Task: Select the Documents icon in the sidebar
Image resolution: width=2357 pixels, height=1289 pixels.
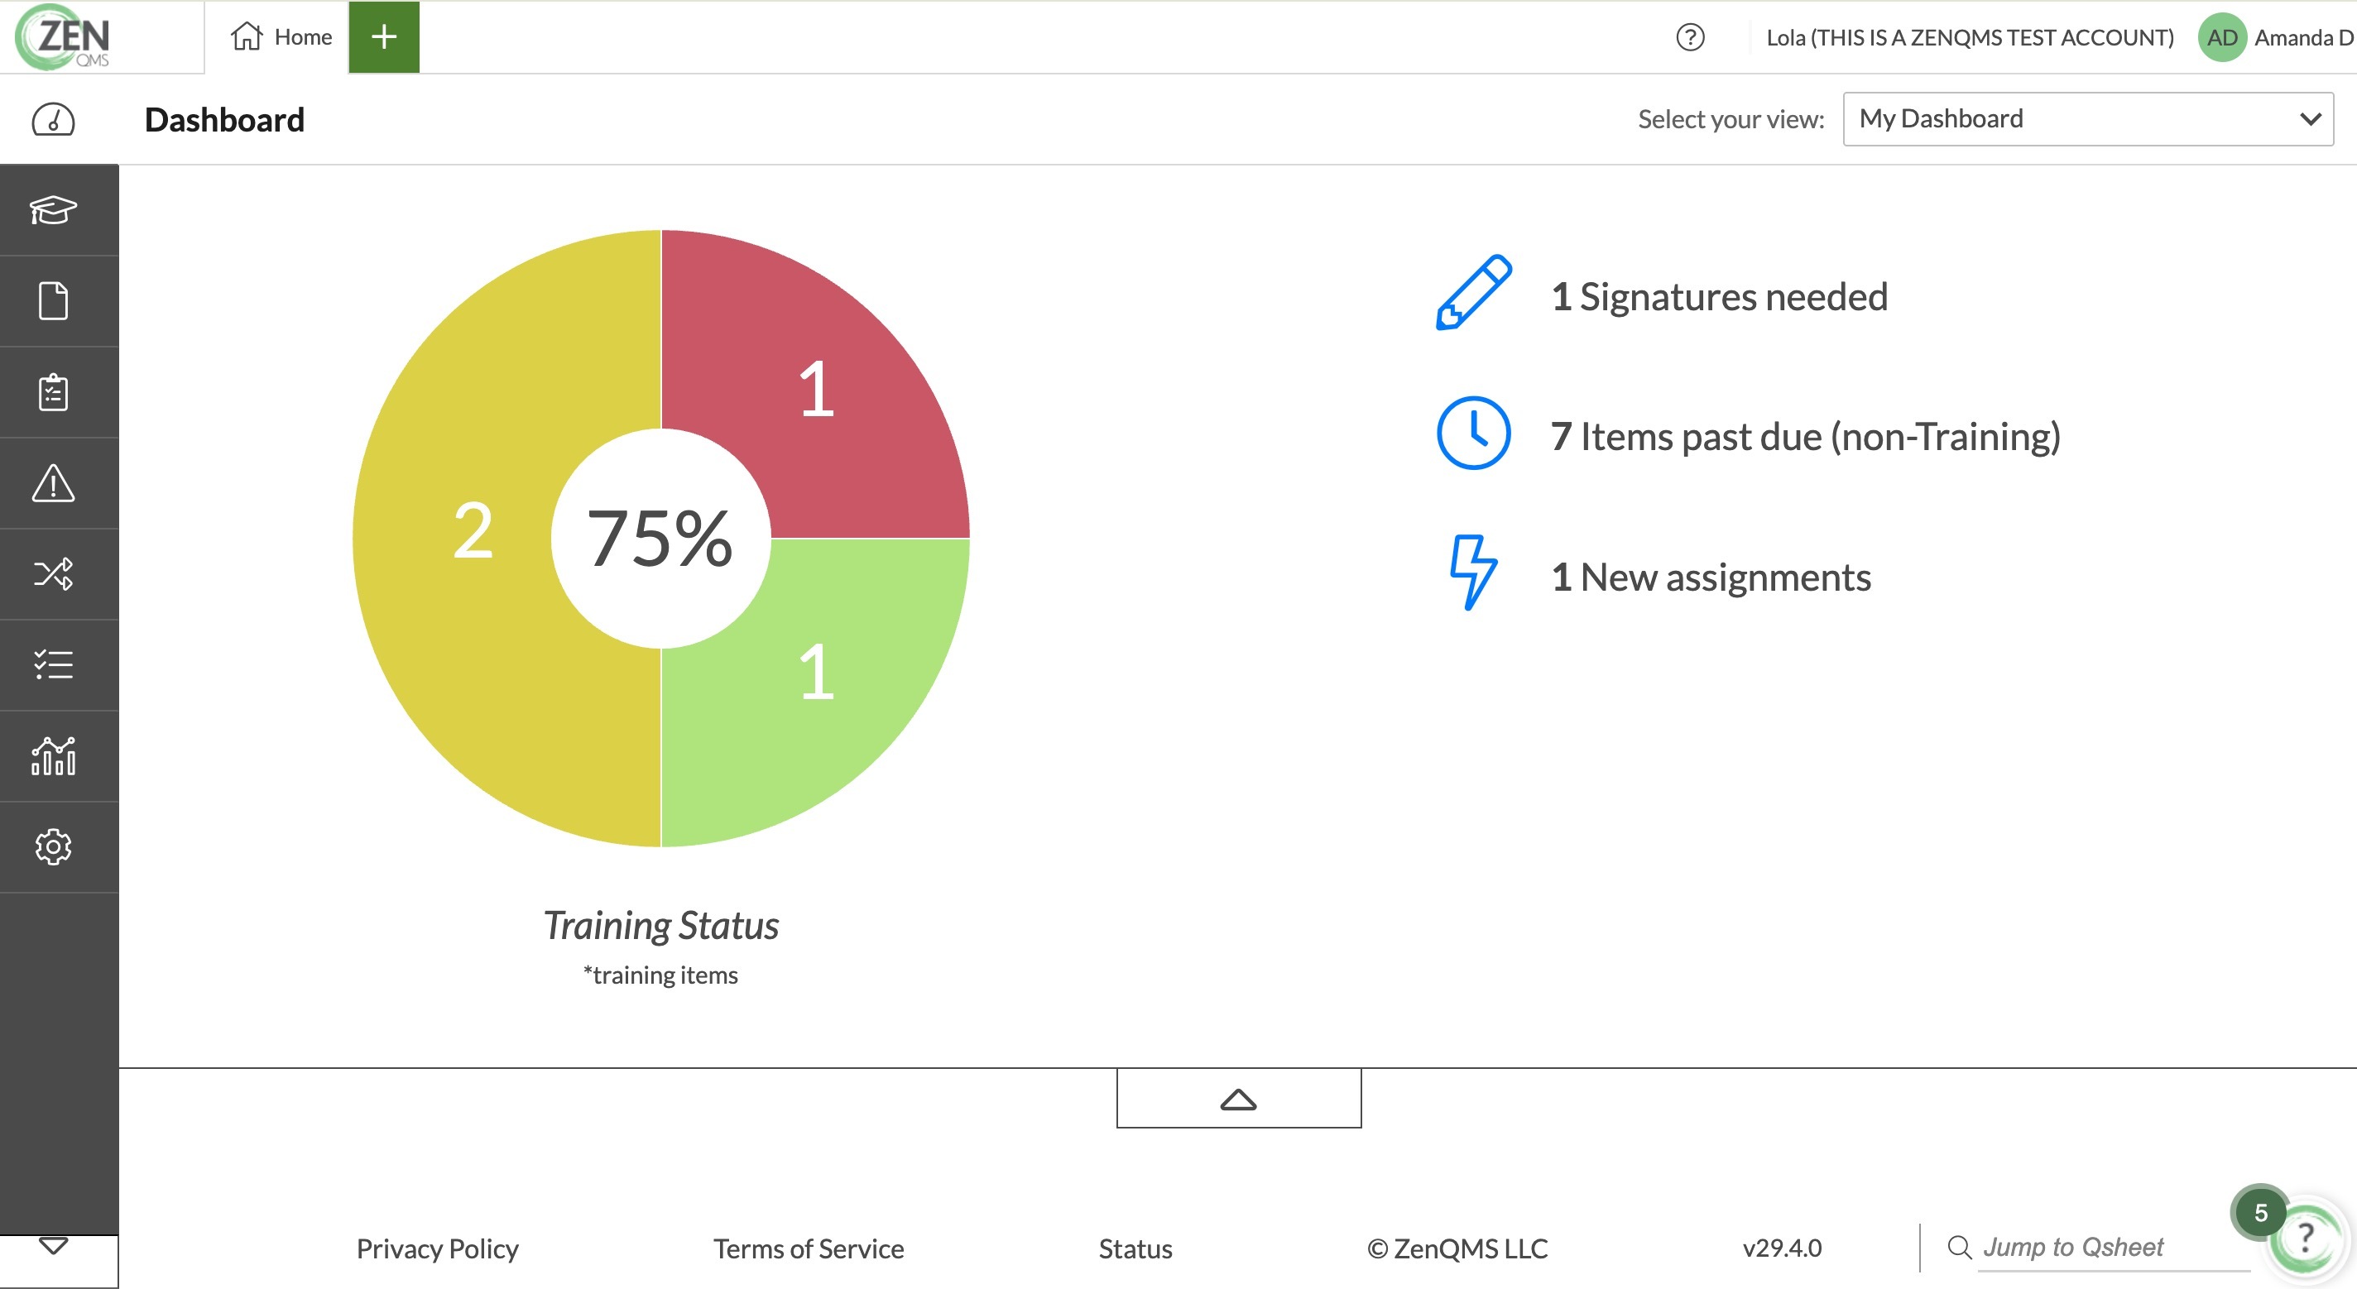Action: point(55,300)
